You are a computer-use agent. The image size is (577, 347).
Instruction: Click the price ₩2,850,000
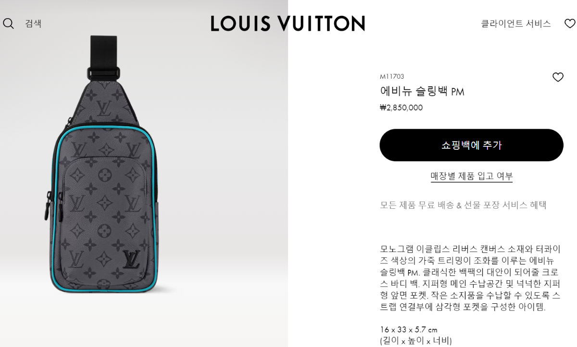[x=401, y=108]
